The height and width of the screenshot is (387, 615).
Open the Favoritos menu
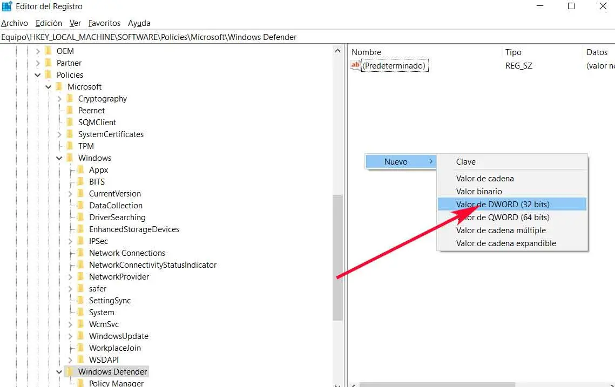tap(104, 23)
